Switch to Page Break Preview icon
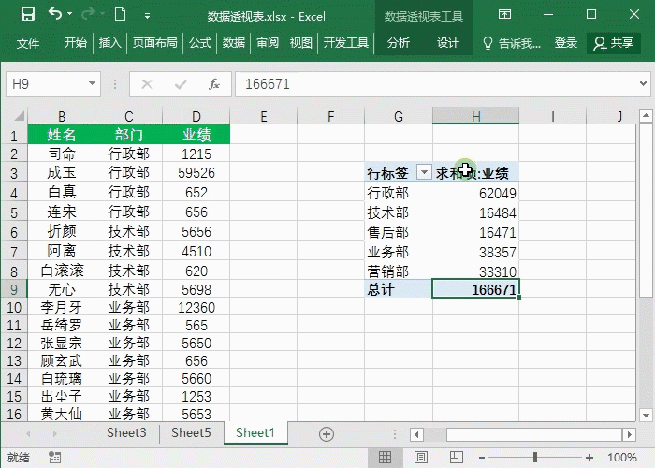655x468 pixels. pos(457,457)
